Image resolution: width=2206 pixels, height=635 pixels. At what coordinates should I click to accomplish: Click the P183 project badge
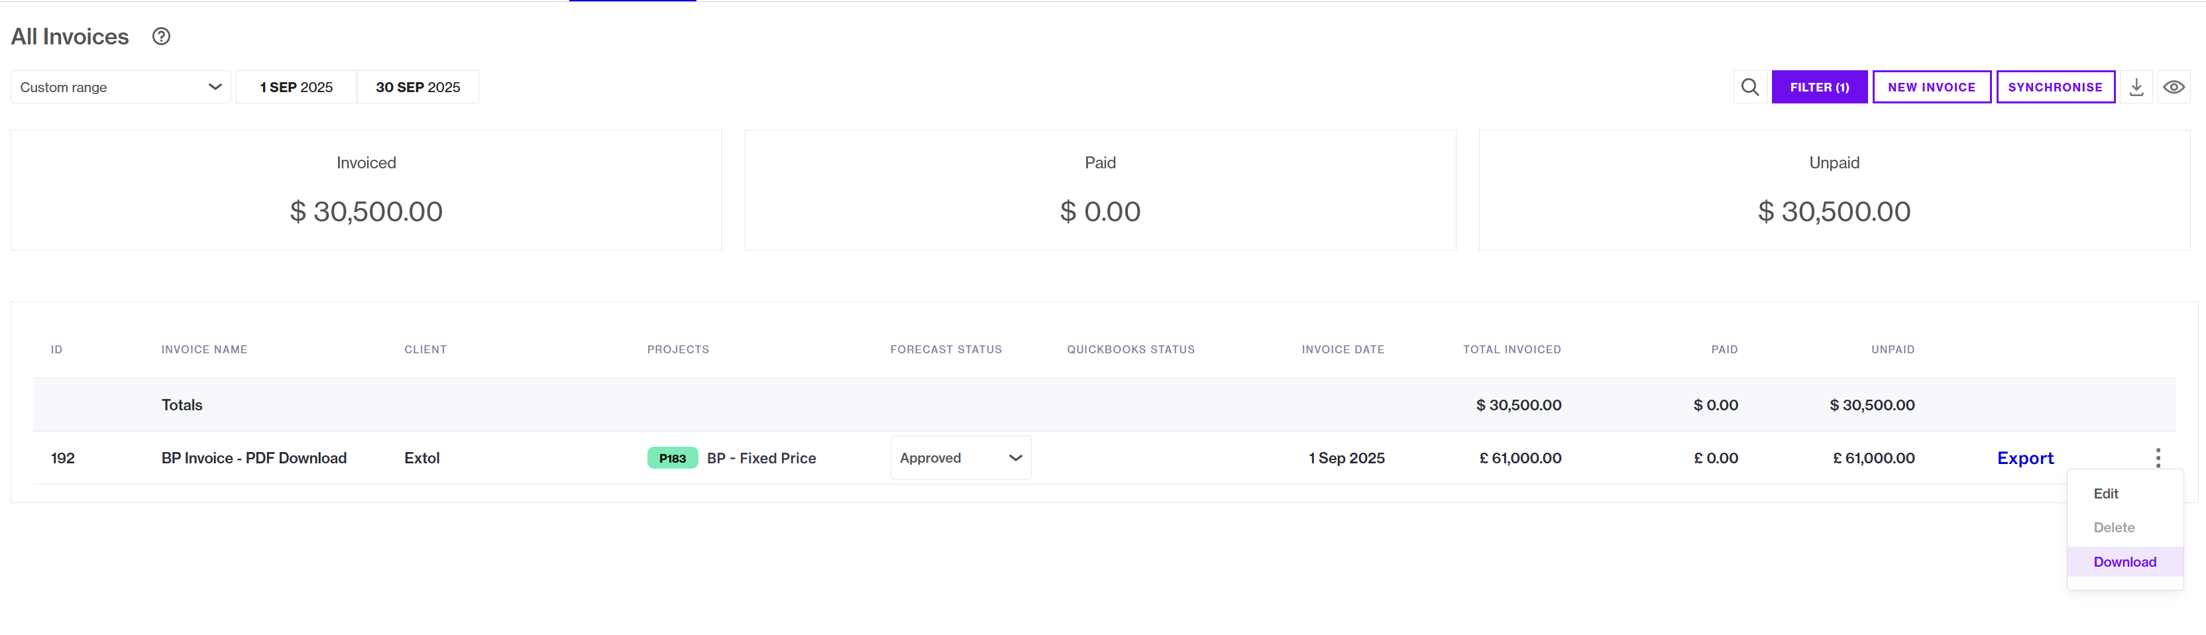[672, 459]
